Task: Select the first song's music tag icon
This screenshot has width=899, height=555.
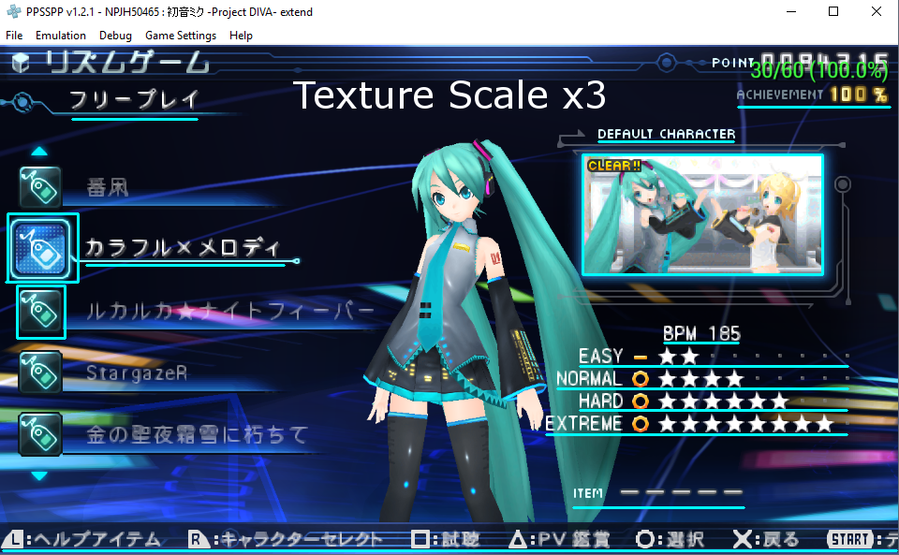Action: click(x=40, y=186)
